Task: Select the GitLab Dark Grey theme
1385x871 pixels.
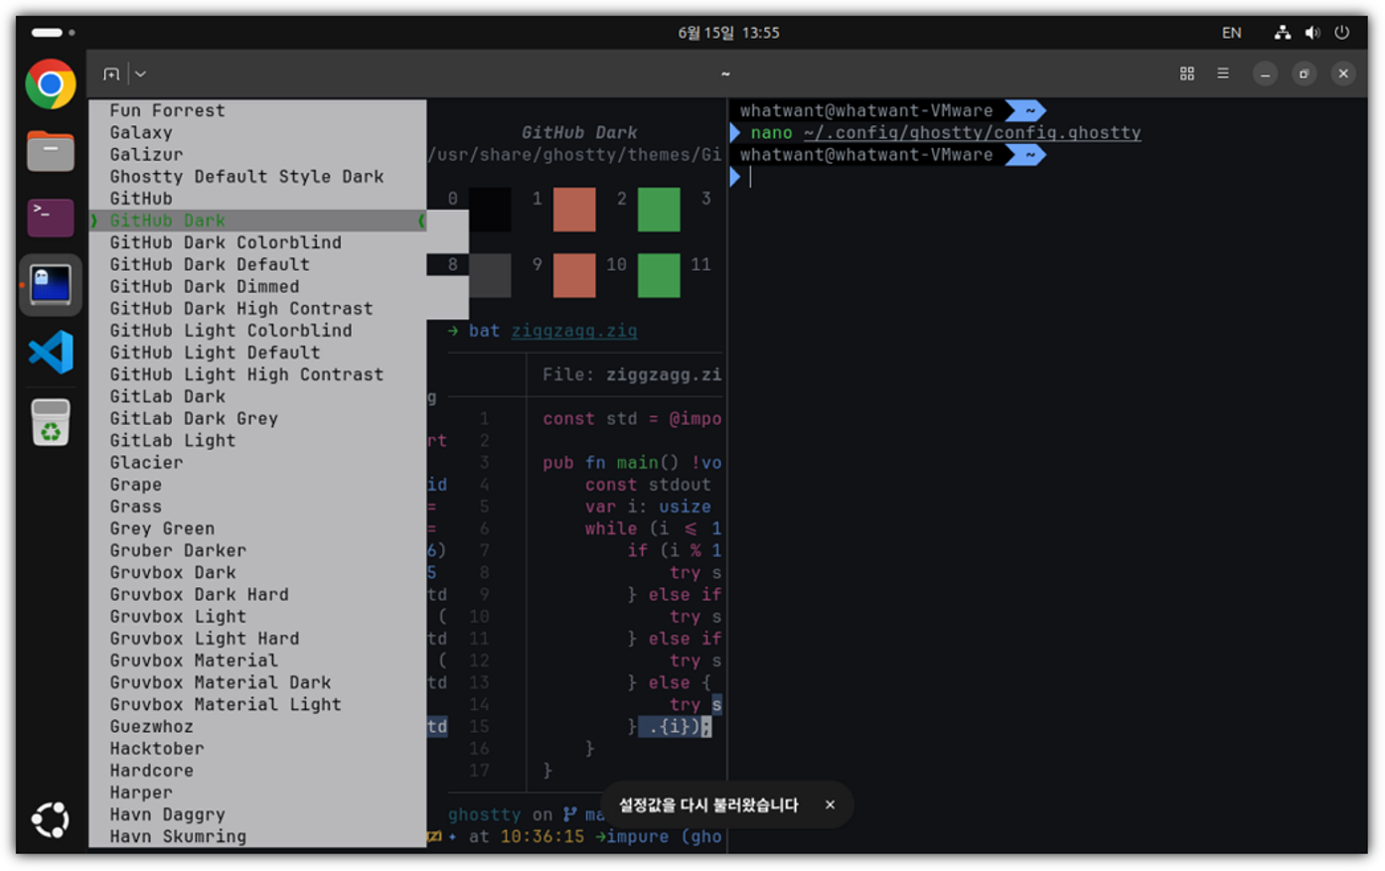Action: click(257, 418)
